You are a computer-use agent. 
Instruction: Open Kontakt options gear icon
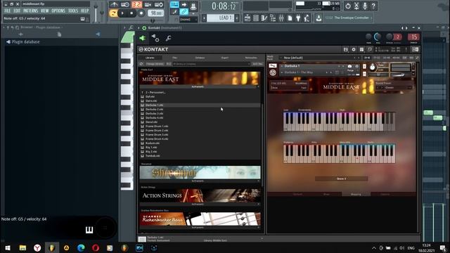tap(354, 50)
